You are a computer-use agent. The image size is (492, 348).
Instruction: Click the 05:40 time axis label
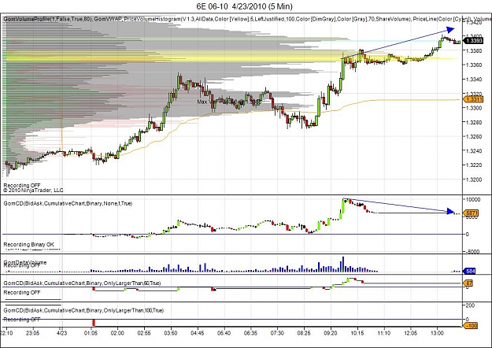224,333
